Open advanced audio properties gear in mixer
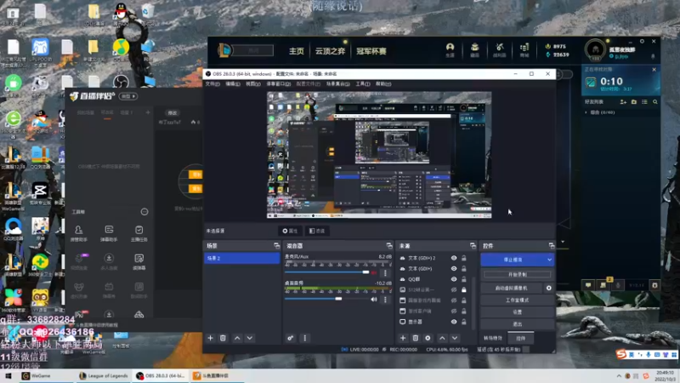The width and height of the screenshot is (680, 383). (x=290, y=338)
